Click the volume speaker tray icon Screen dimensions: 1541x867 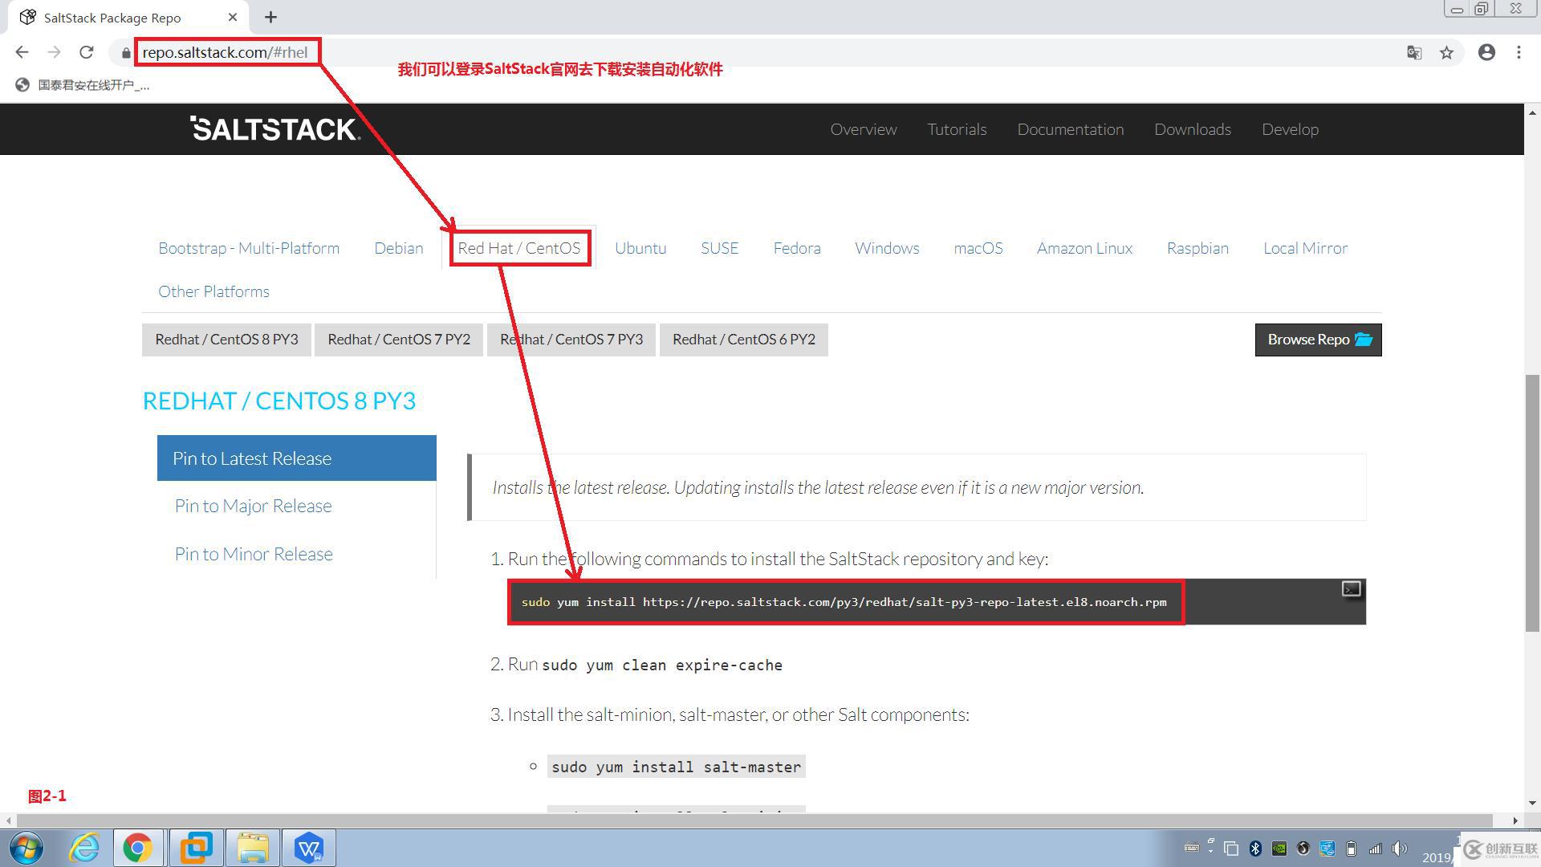pyautogui.click(x=1400, y=849)
